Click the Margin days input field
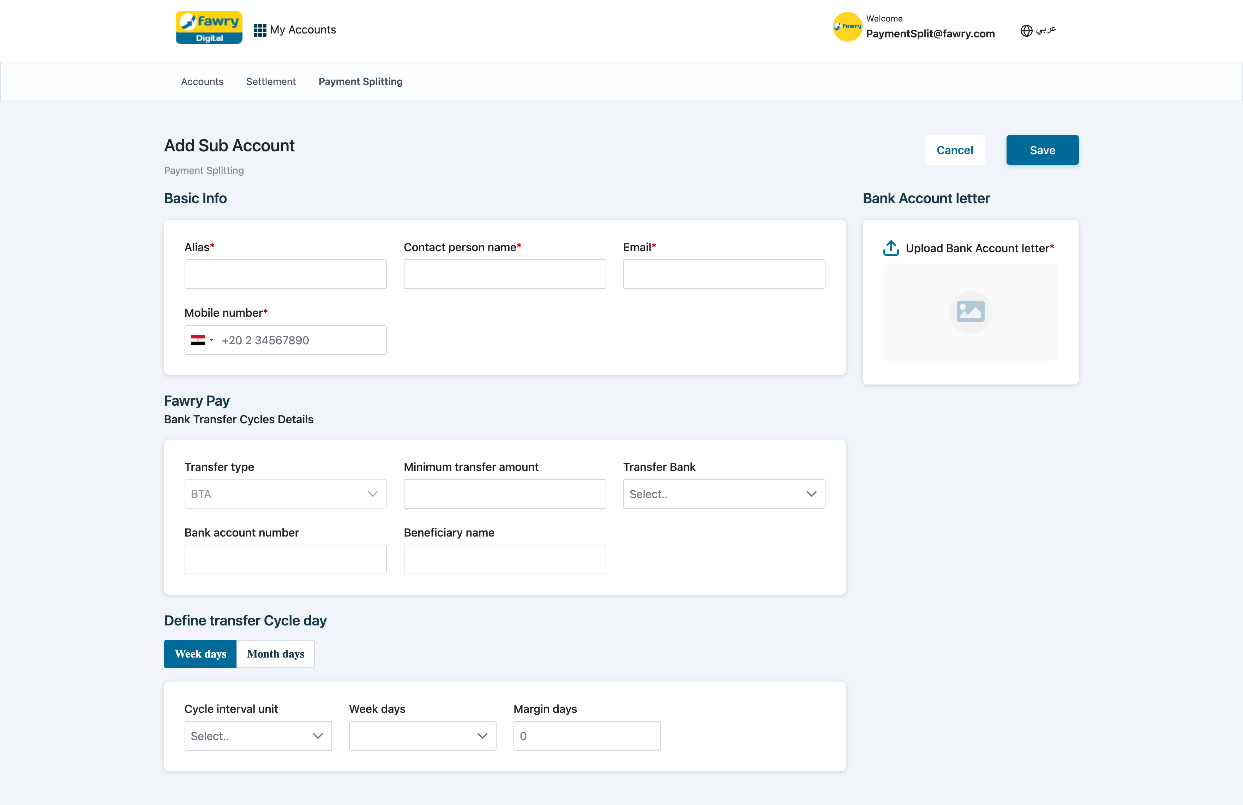This screenshot has height=805, width=1243. click(x=587, y=736)
